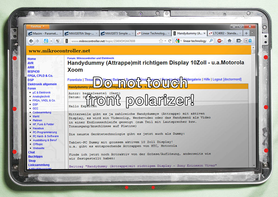
Task: Open the Google search engine selector
Action: click(x=178, y=41)
